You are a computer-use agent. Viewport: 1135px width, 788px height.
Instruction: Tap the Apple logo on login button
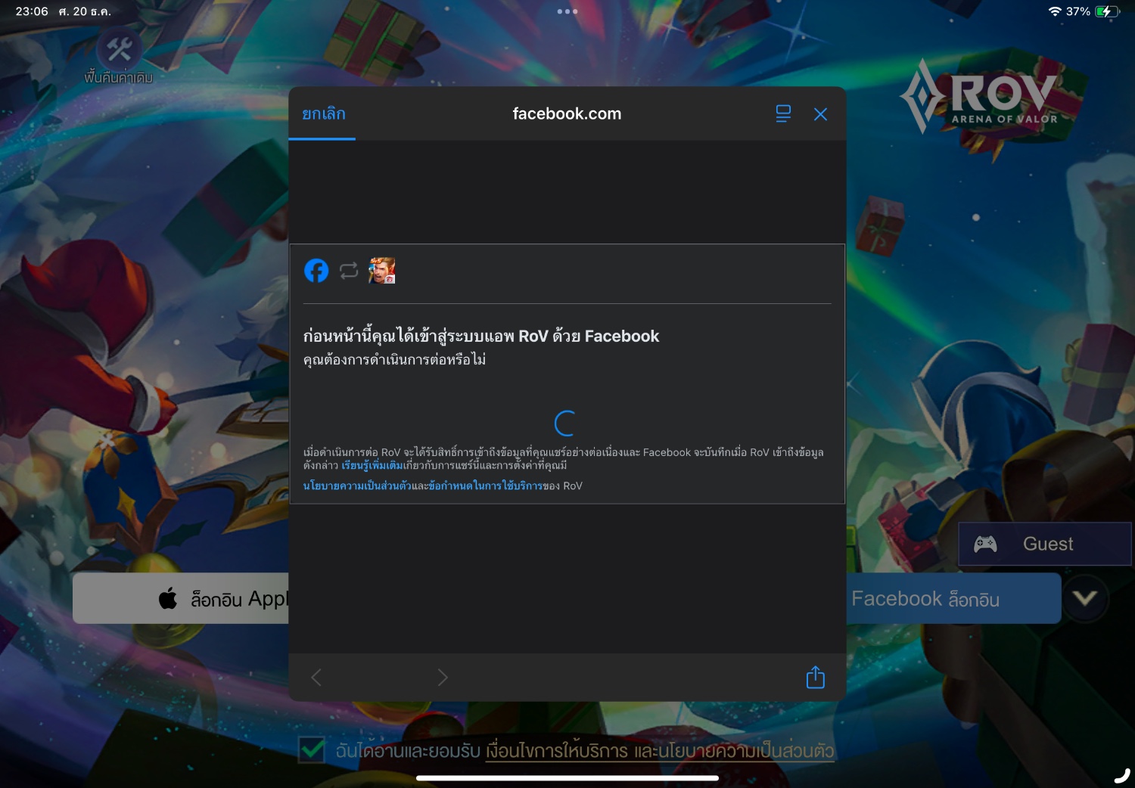(168, 598)
